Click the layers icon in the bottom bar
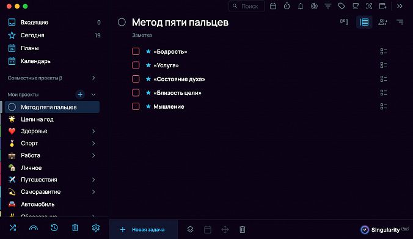Screen dimensions: 413x239 tap(190, 229)
